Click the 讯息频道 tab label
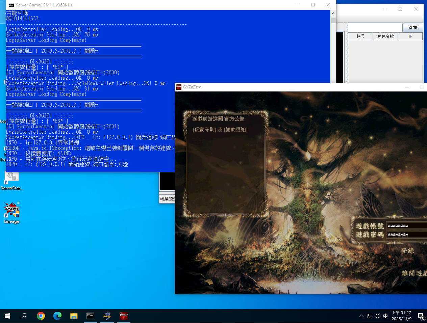 click(x=167, y=199)
